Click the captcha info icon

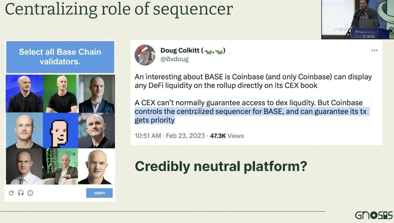coord(30,193)
